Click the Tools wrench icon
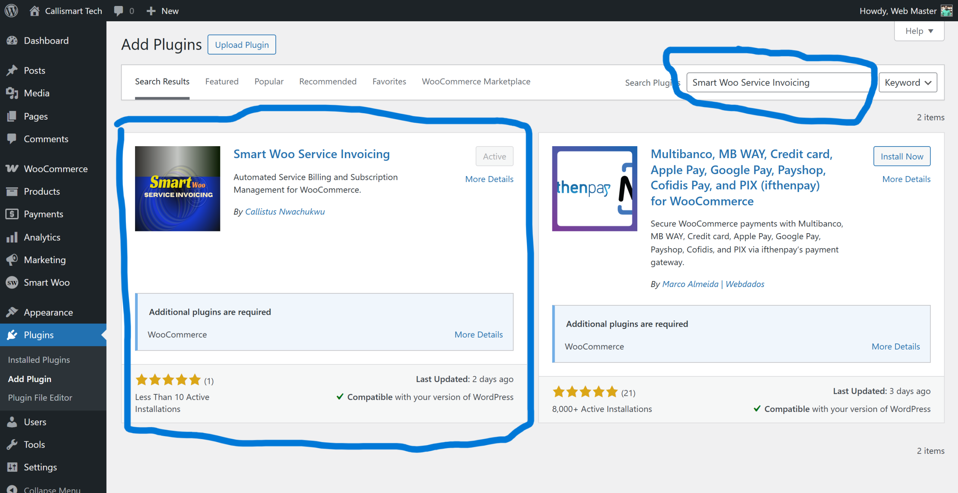Viewport: 958px width, 493px height. point(12,444)
